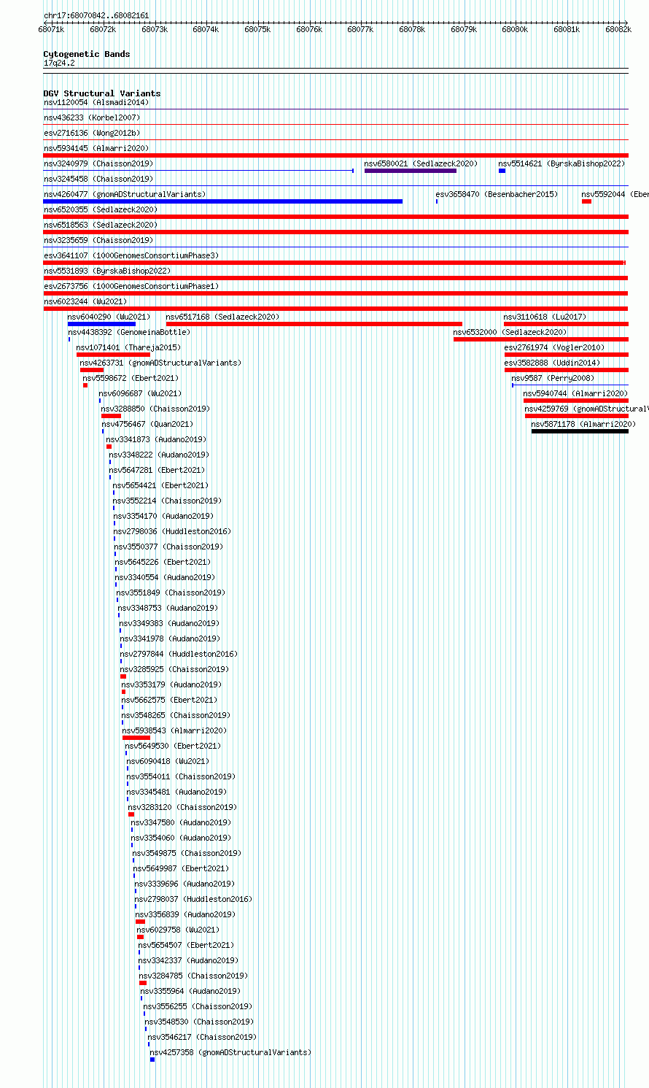This screenshot has height=1088, width=649.
Task: Open nsv3240979 (Chaisson2019) variant
Action: click(x=98, y=163)
